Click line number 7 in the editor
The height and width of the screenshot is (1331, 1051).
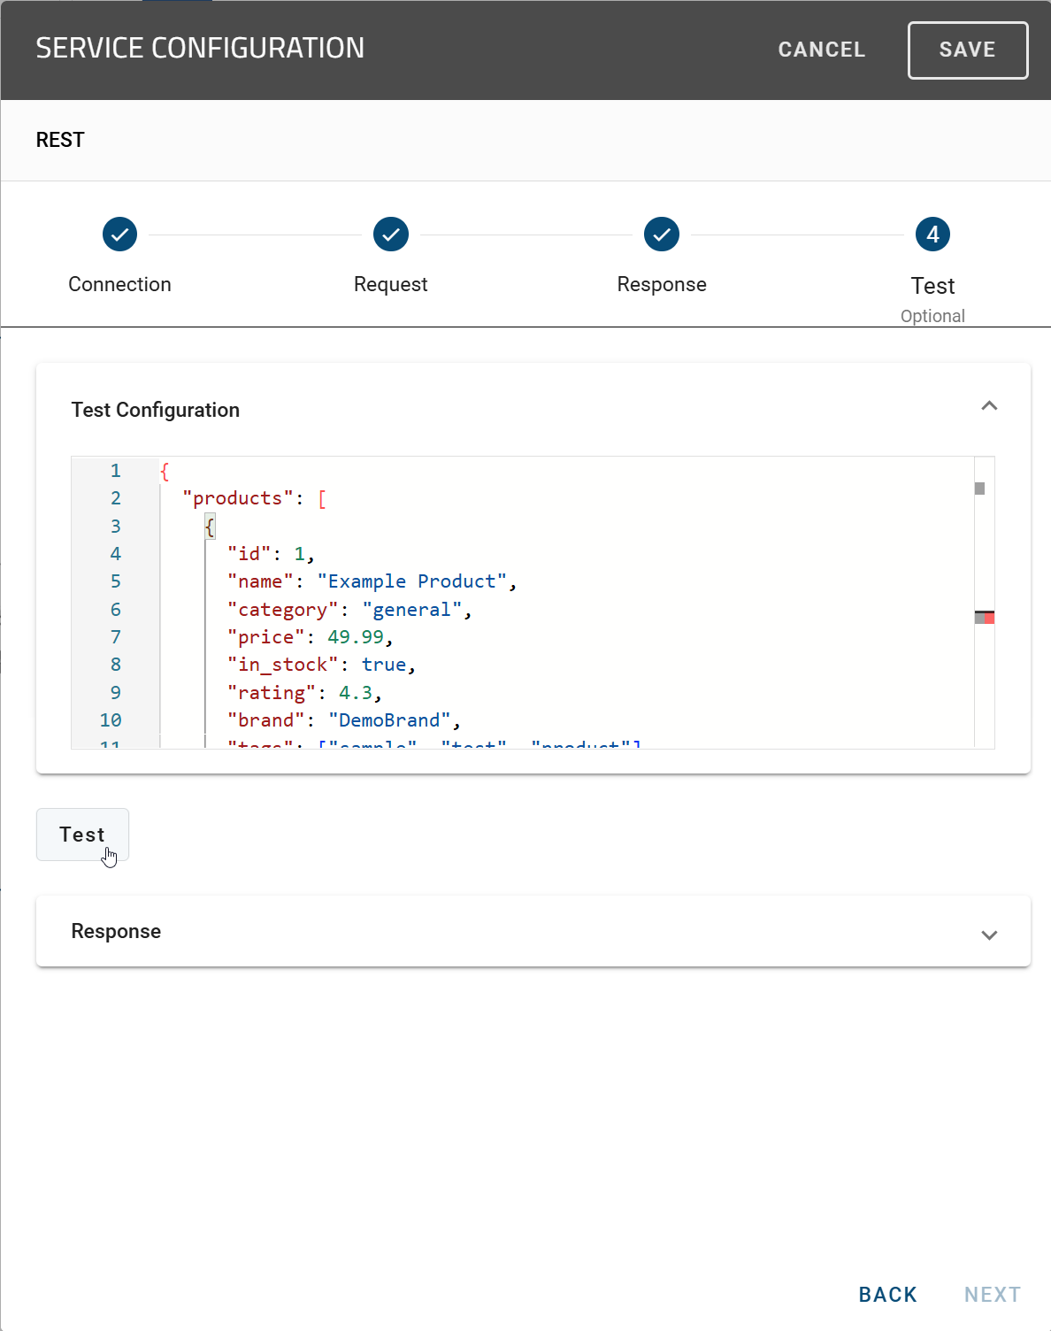pyautogui.click(x=115, y=636)
